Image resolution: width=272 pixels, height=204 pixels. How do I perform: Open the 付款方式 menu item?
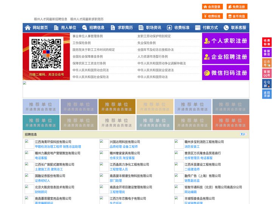pyautogui.click(x=210, y=28)
